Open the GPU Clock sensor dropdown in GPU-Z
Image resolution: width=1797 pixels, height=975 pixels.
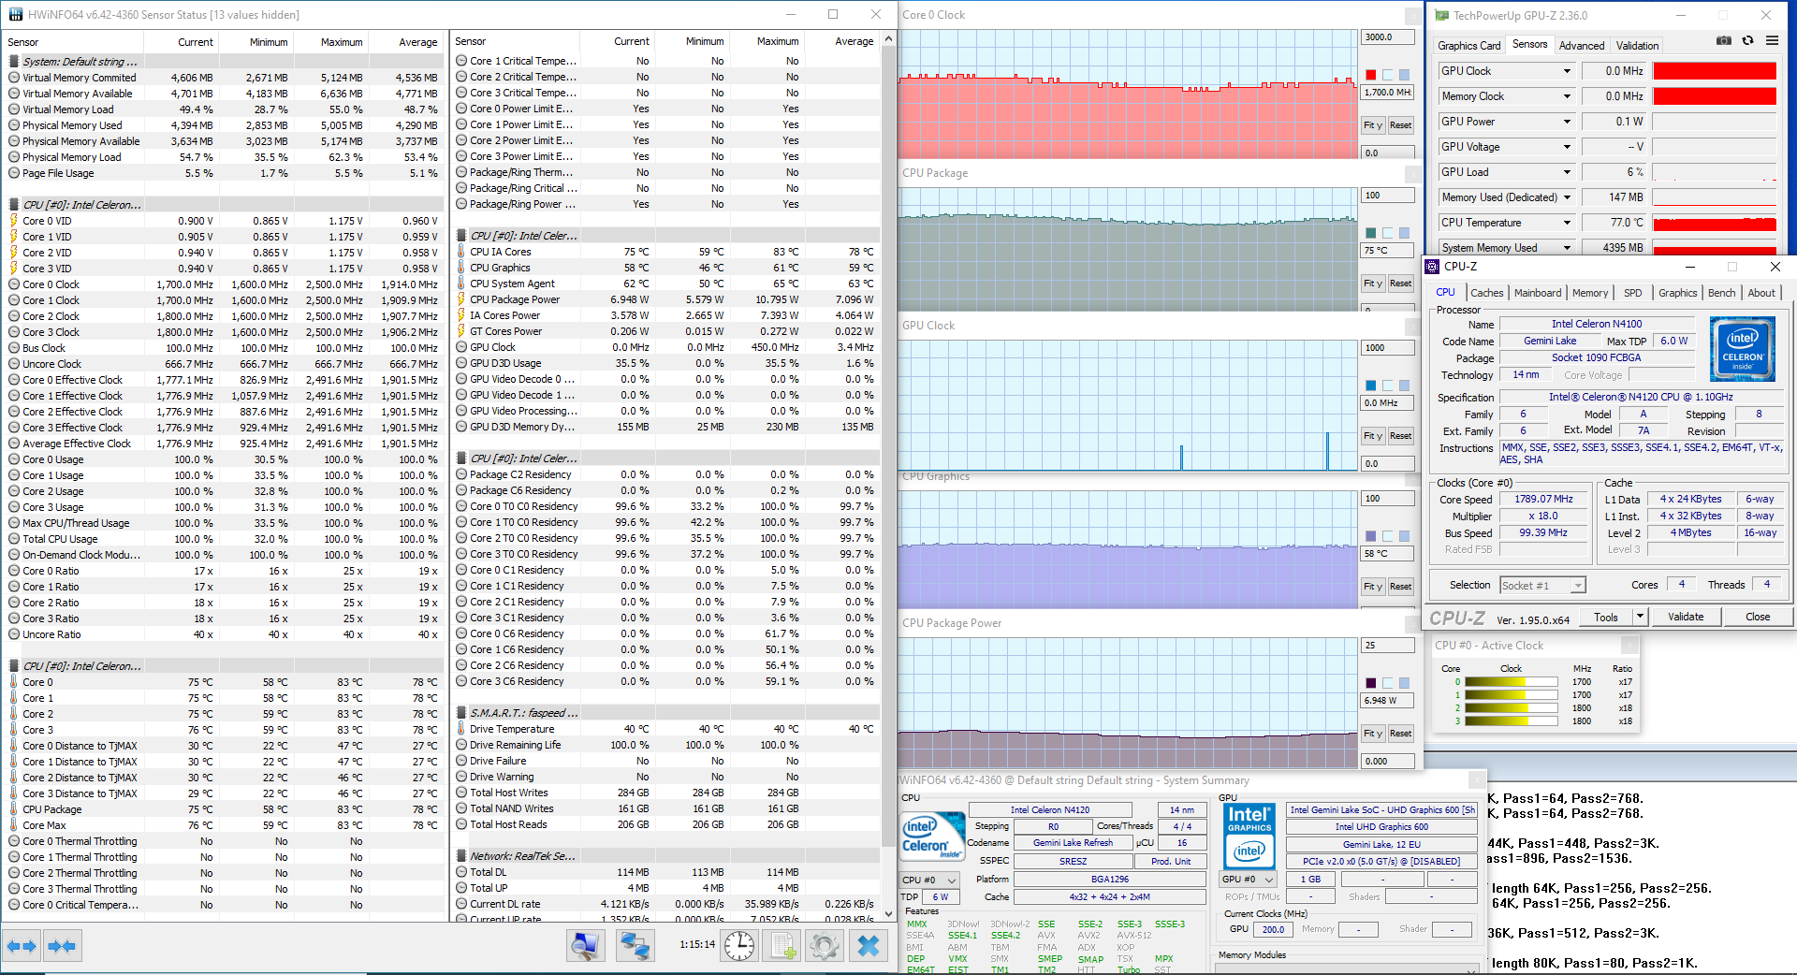[x=1567, y=71]
